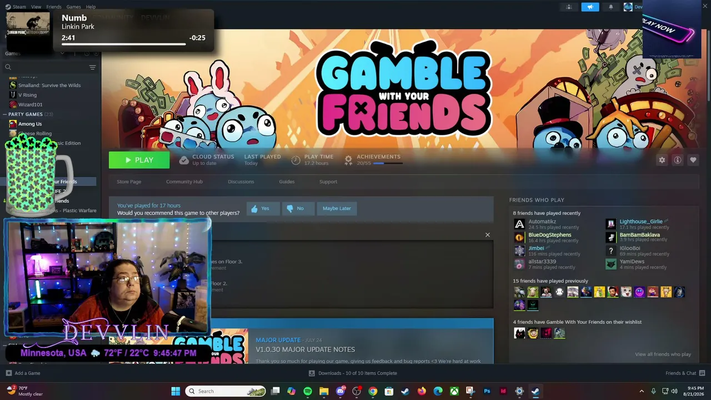Image resolution: width=711 pixels, height=400 pixels.
Task: Open the Friends menu
Action: pos(54,7)
